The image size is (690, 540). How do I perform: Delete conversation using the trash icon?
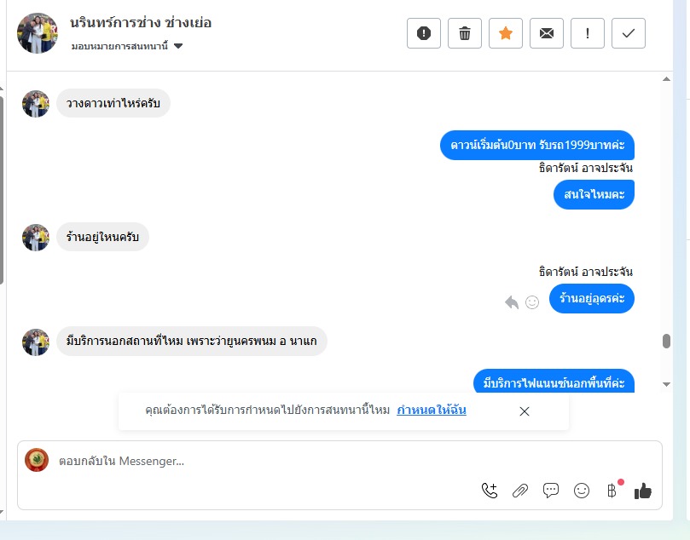pos(464,33)
